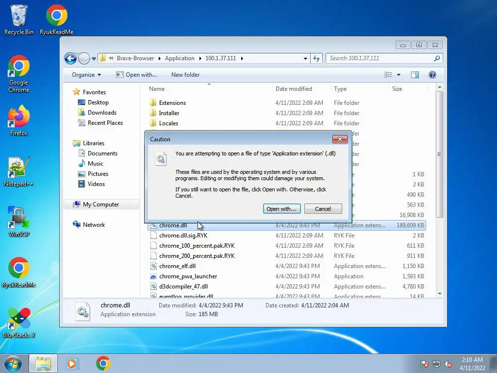Image resolution: width=497 pixels, height=373 pixels.
Task: Open the Organize dropdown menu
Action: point(86,75)
